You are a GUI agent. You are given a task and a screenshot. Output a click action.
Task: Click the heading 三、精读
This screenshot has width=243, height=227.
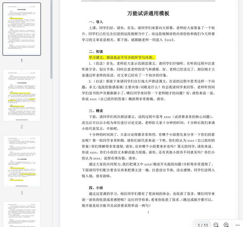tap(96, 111)
